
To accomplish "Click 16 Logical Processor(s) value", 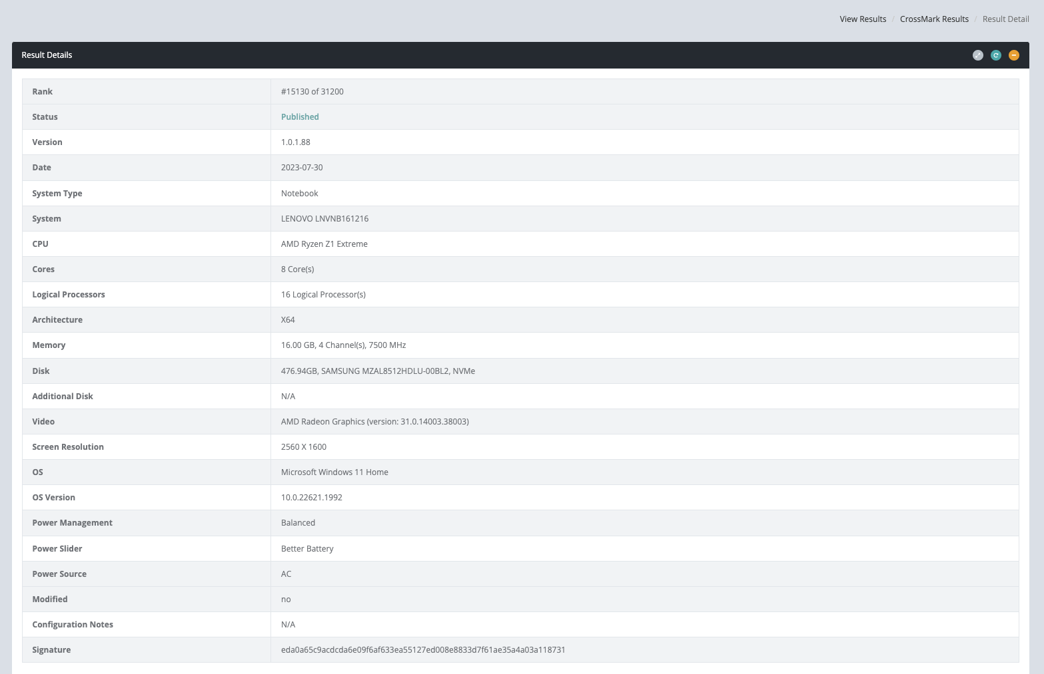I will coord(323,295).
